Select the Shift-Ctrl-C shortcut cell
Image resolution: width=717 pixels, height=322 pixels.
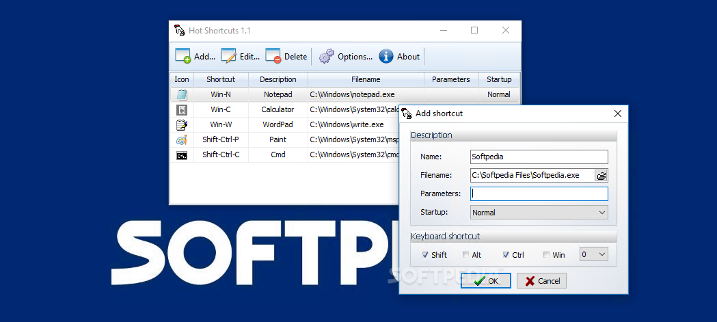click(221, 155)
